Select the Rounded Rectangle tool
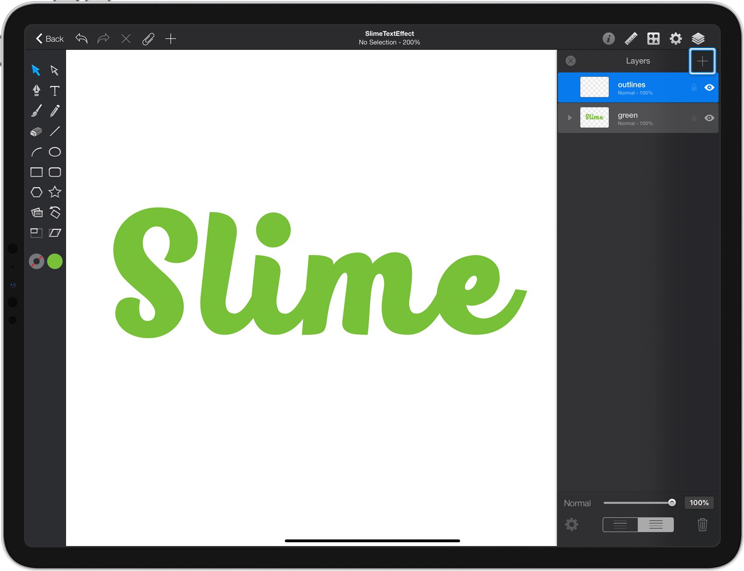This screenshot has width=744, height=571. coord(55,172)
